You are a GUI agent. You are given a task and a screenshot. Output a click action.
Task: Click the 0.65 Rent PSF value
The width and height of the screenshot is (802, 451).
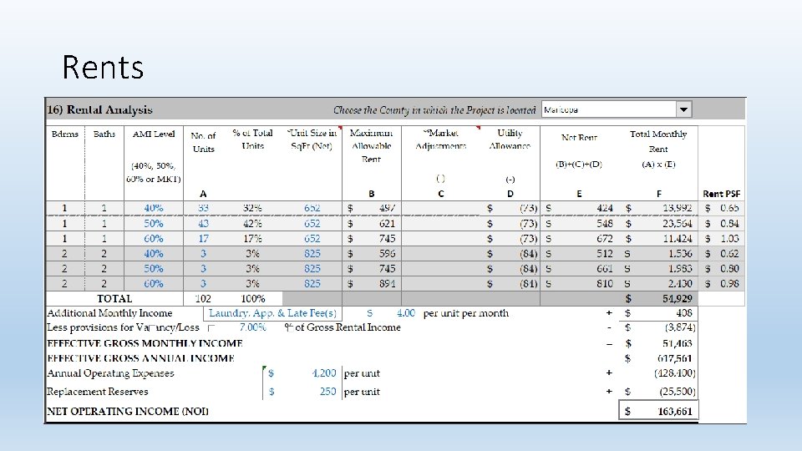point(729,208)
